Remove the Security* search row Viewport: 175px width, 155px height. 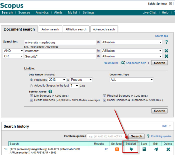(166, 56)
